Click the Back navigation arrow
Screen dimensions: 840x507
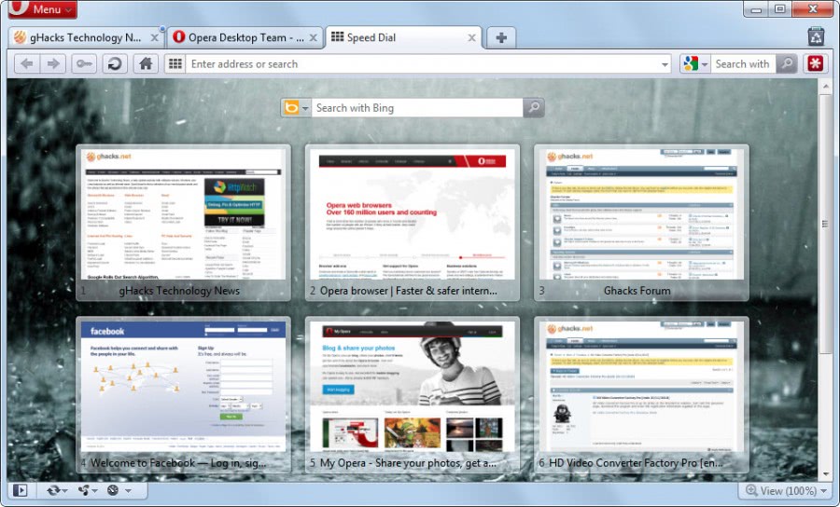click(x=26, y=63)
